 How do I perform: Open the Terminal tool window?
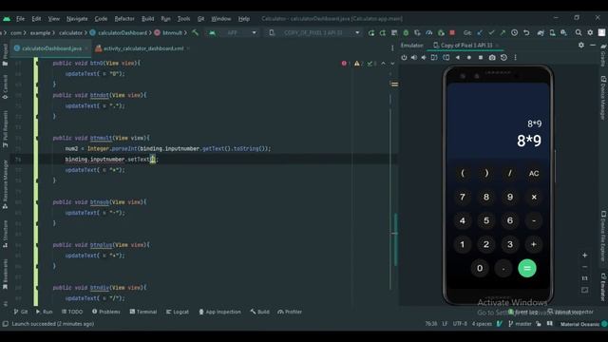pyautogui.click(x=143, y=312)
